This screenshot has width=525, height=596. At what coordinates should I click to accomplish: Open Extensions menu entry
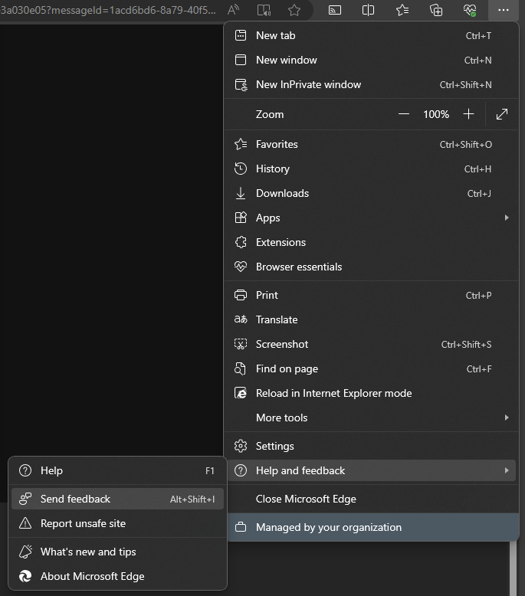click(371, 242)
